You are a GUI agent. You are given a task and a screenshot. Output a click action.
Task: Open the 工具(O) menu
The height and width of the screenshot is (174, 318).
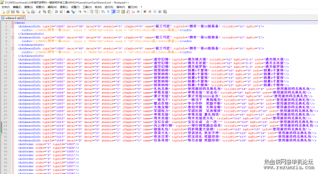click(87, 7)
